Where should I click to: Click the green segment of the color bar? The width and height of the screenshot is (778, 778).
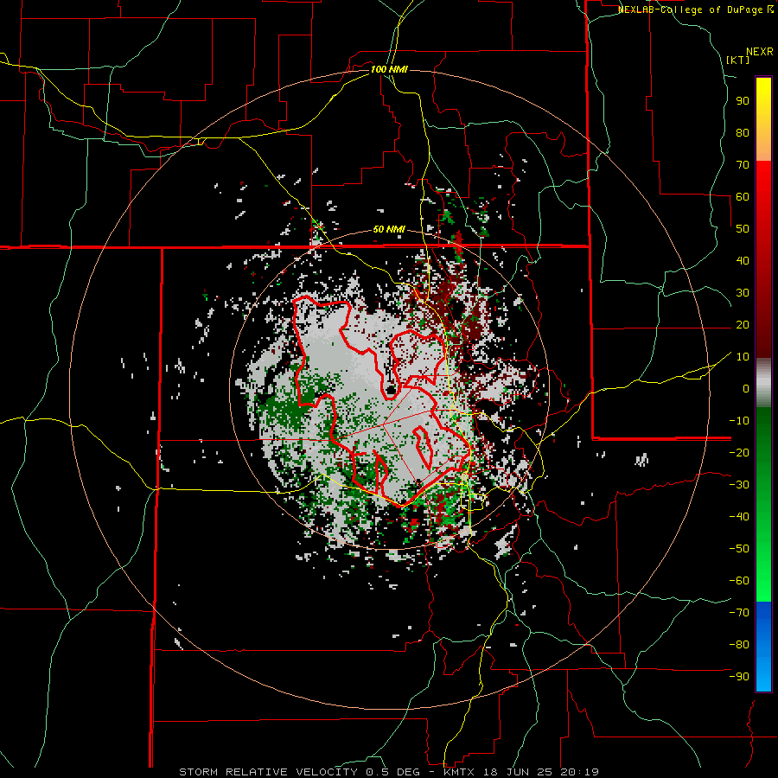pos(763,504)
